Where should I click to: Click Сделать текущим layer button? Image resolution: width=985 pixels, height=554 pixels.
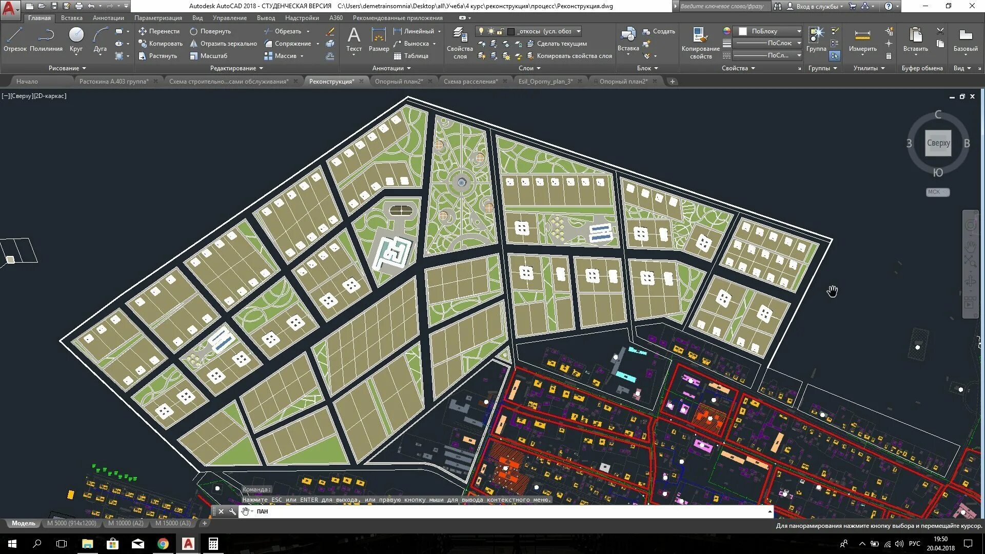coord(561,44)
